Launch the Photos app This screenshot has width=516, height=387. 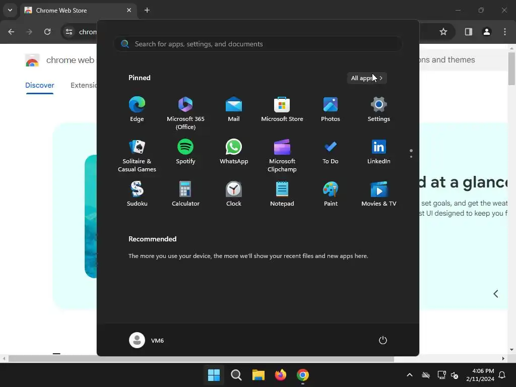click(331, 109)
